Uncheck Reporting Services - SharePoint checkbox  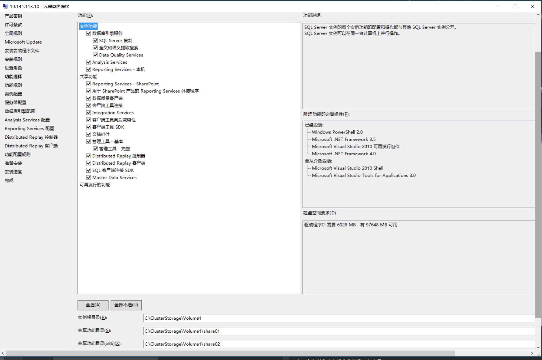(x=89, y=84)
